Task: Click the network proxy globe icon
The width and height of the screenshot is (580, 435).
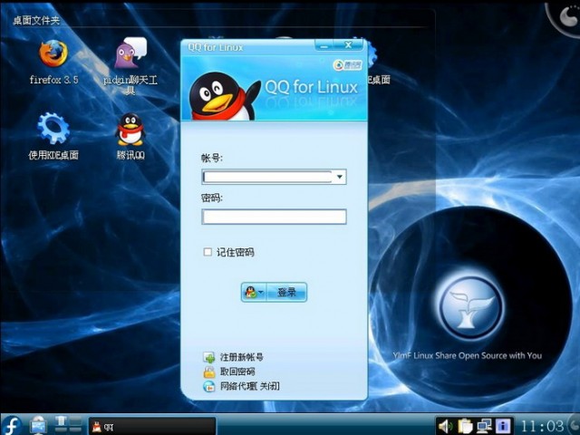Action: pyautogui.click(x=209, y=387)
